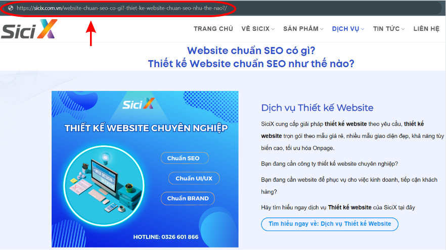Image resolution: width=446 pixels, height=250 pixels.
Task: Click the Dịch vụ Thiết kế Website heading
Action: pos(317,108)
